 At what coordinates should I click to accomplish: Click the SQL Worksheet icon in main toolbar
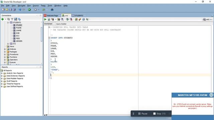pyautogui.click(x=44, y=10)
